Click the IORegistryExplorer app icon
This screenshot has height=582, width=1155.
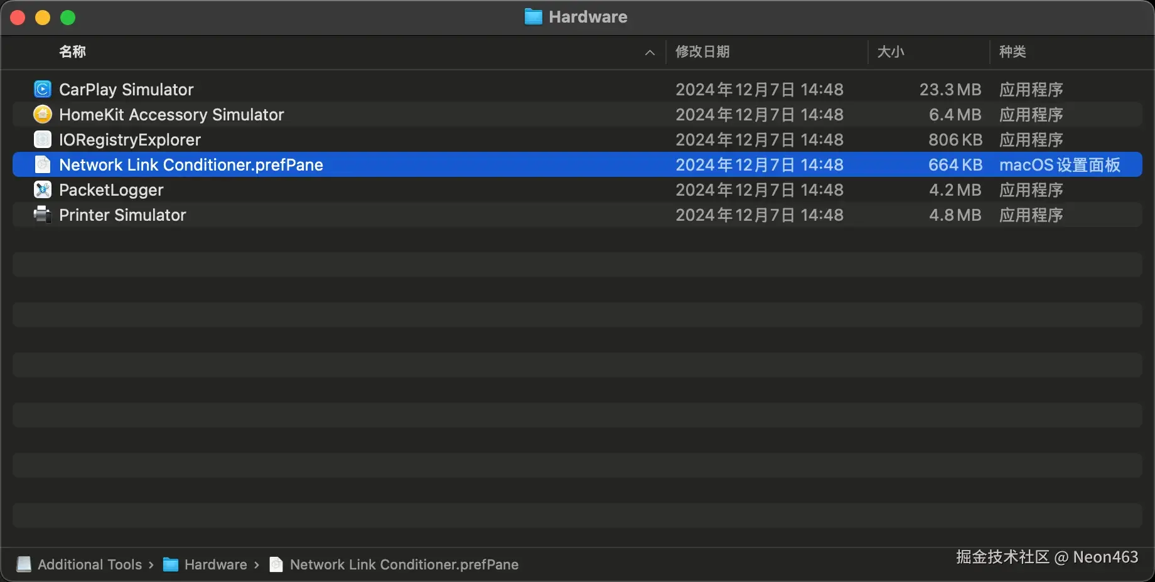click(x=42, y=139)
